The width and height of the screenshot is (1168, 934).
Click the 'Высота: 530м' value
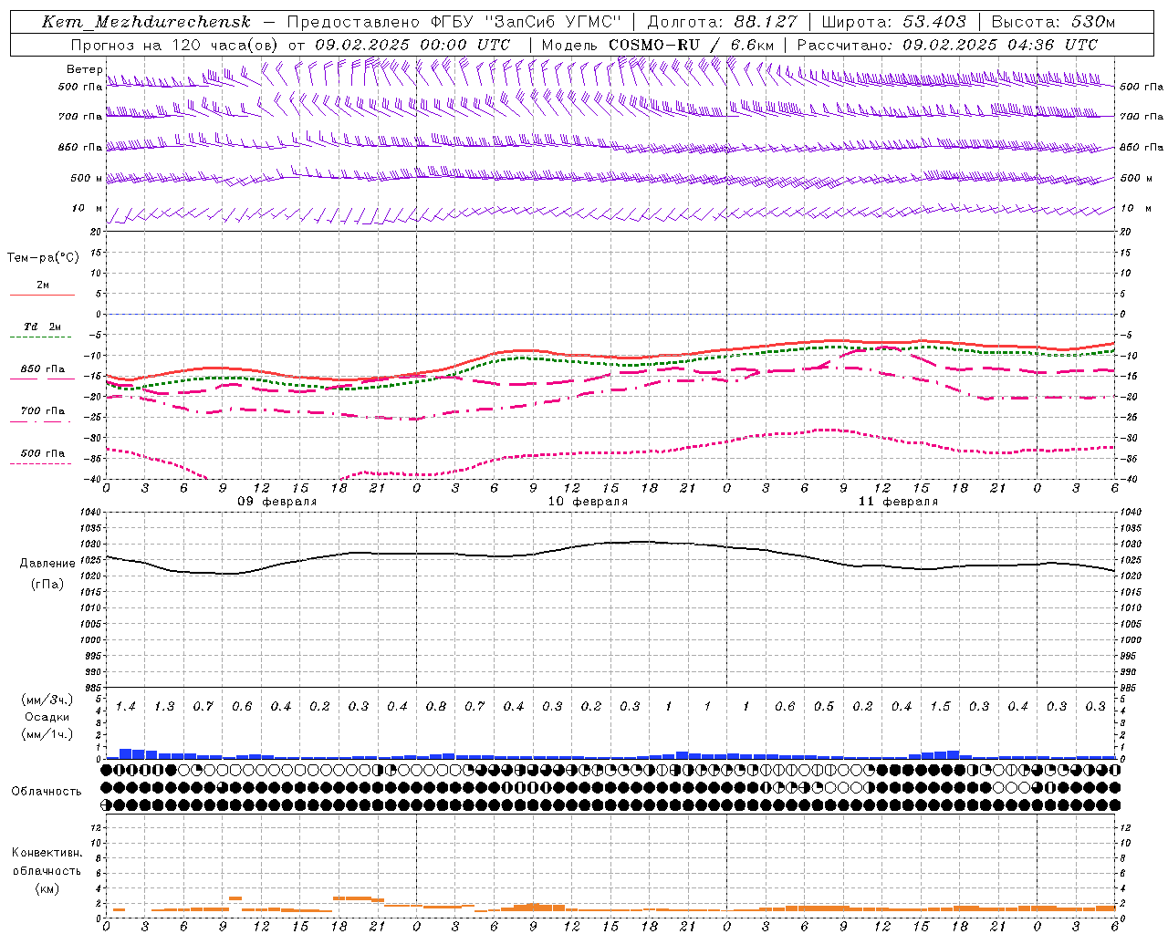(1053, 22)
